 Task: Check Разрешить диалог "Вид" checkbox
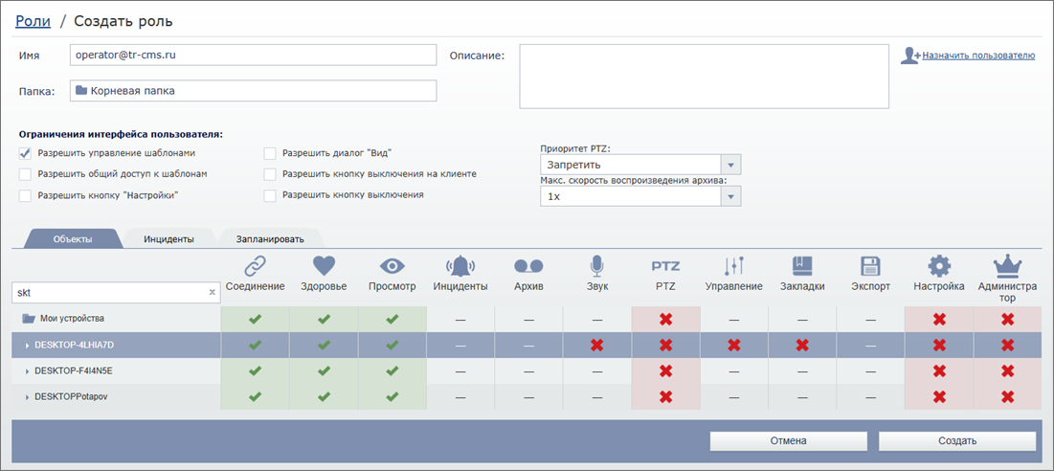270,153
